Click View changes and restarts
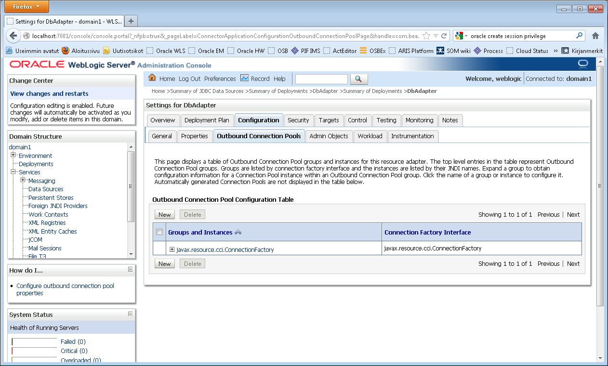Image resolution: width=608 pixels, height=366 pixels. click(49, 93)
